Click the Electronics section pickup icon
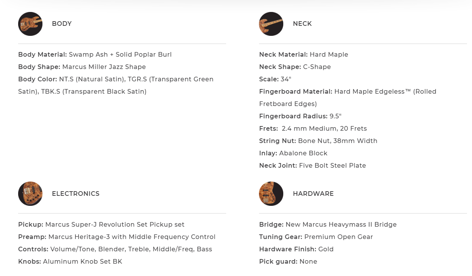This screenshot has width=472, height=276. pyautogui.click(x=30, y=194)
